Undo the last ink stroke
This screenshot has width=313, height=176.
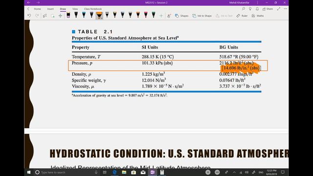pyautogui.click(x=29, y=16)
